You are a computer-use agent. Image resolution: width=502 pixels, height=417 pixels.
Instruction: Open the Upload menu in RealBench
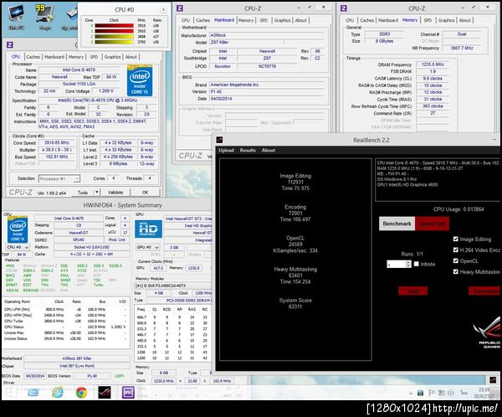(226, 151)
